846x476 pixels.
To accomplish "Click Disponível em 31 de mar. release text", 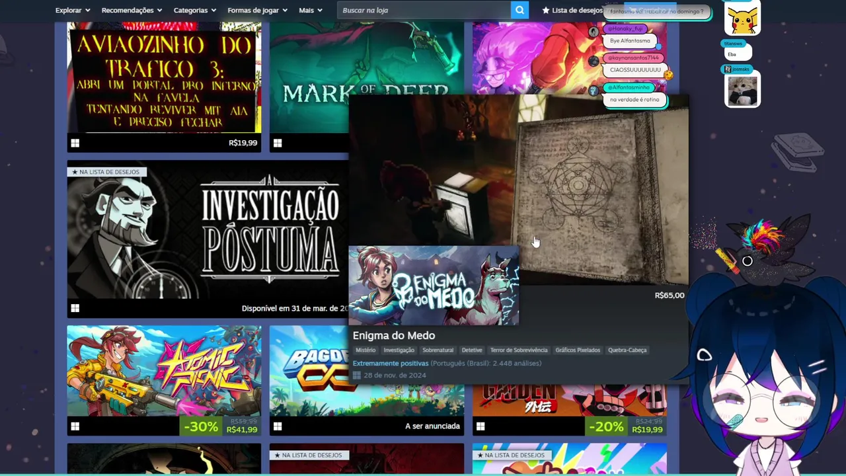I will (x=295, y=308).
